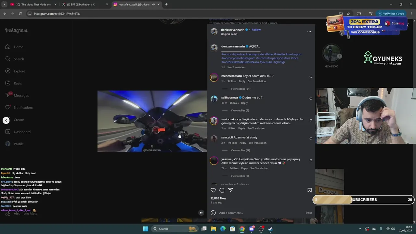Click the instagram.com address bar
Screen dimensions: 416x234
[182, 14]
